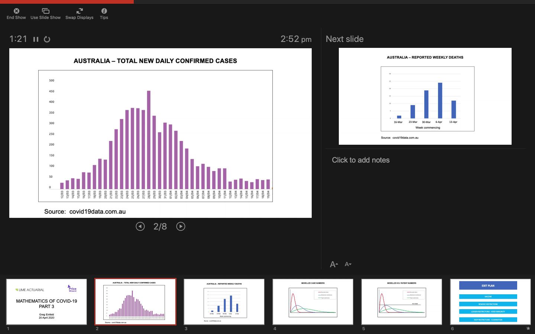Click the red progress bar at top

point(67,1)
